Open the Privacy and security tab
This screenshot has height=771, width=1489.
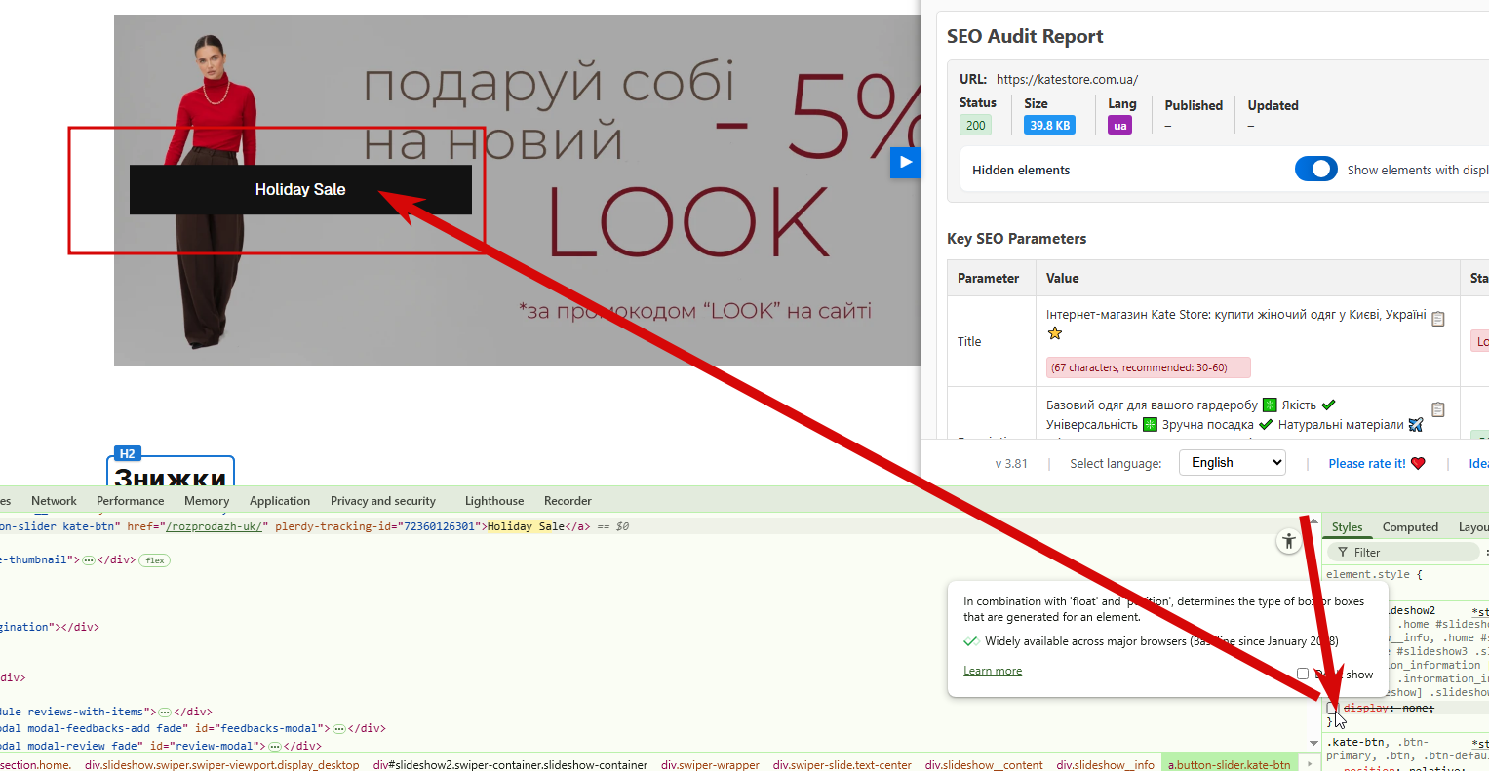[x=383, y=501]
